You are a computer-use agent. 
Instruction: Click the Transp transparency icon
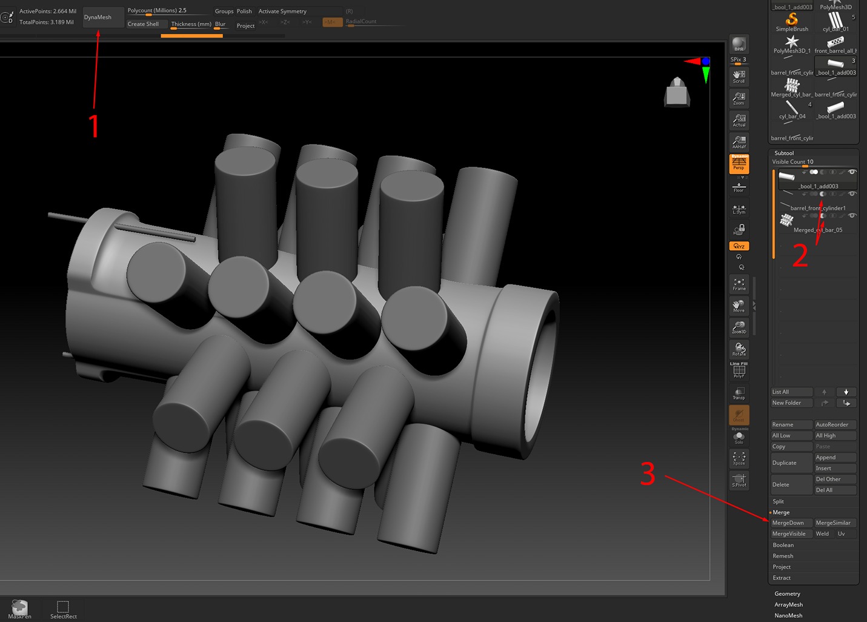(739, 392)
